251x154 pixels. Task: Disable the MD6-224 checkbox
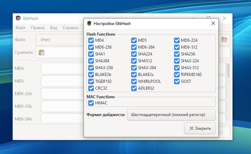click(x=177, y=40)
